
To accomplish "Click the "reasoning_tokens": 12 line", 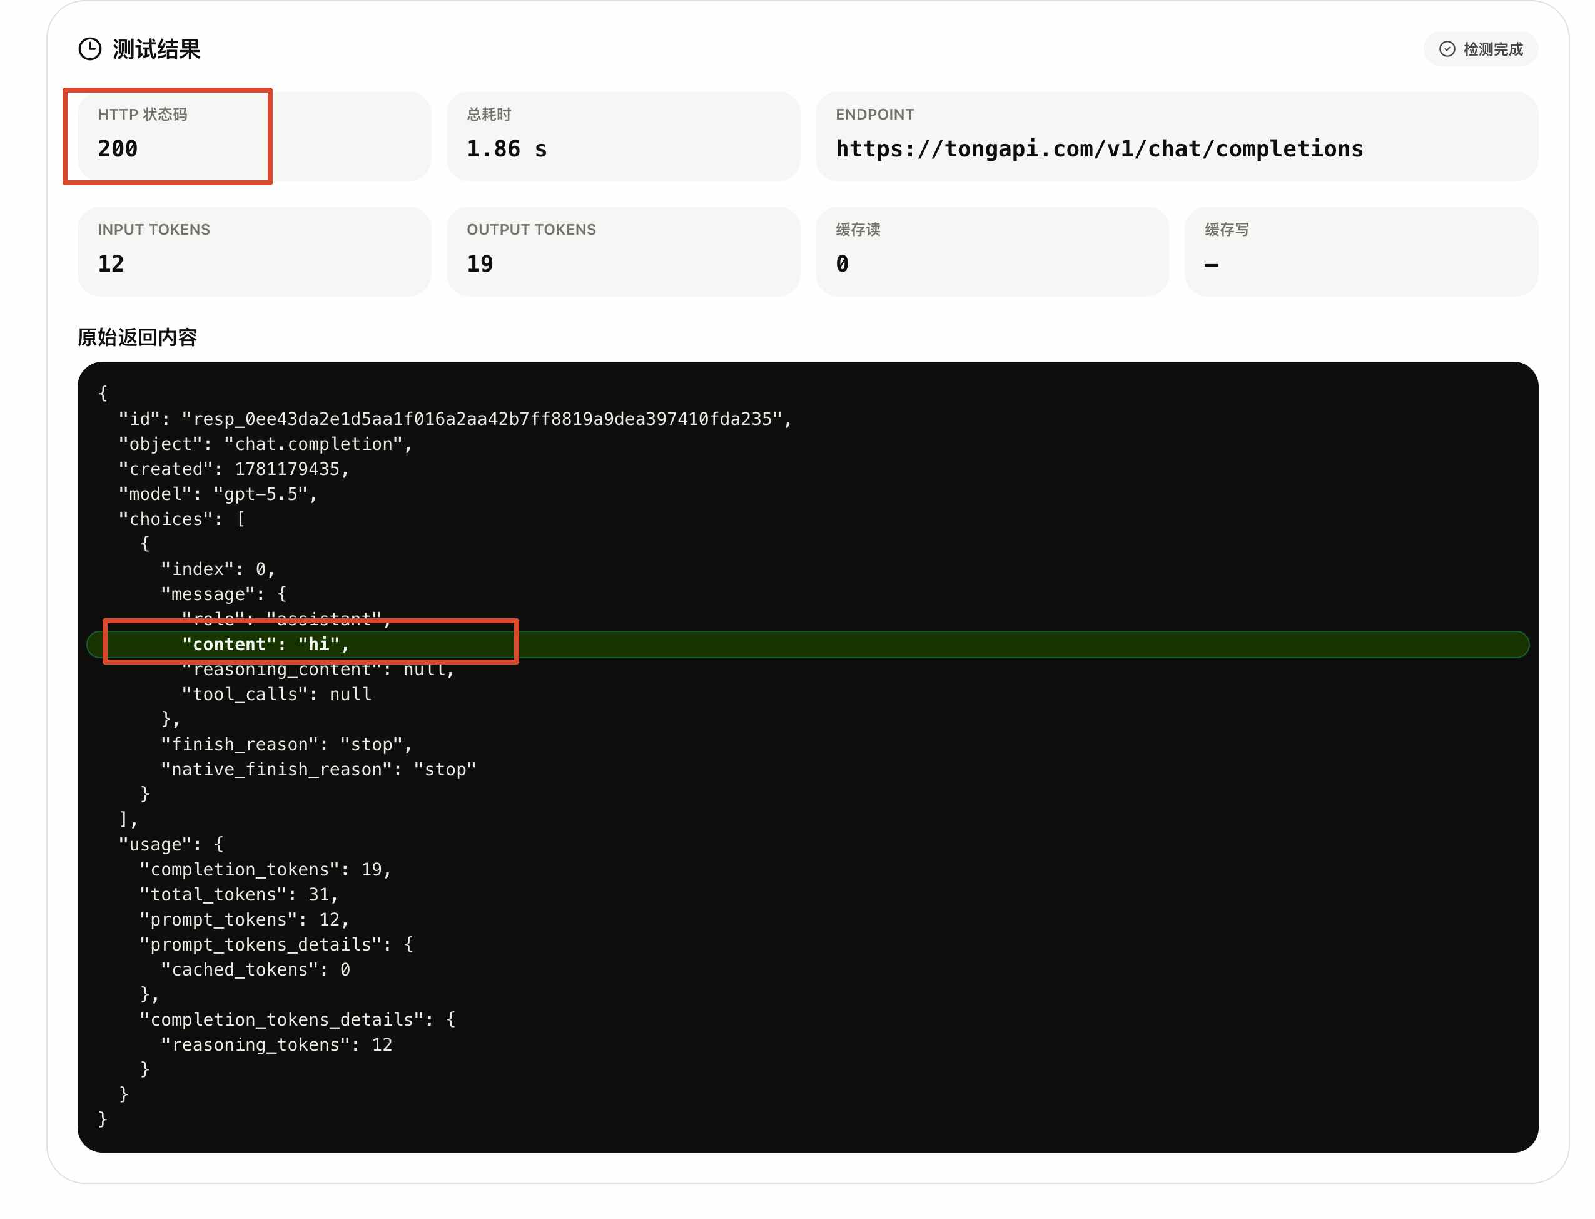I will pos(276,1045).
